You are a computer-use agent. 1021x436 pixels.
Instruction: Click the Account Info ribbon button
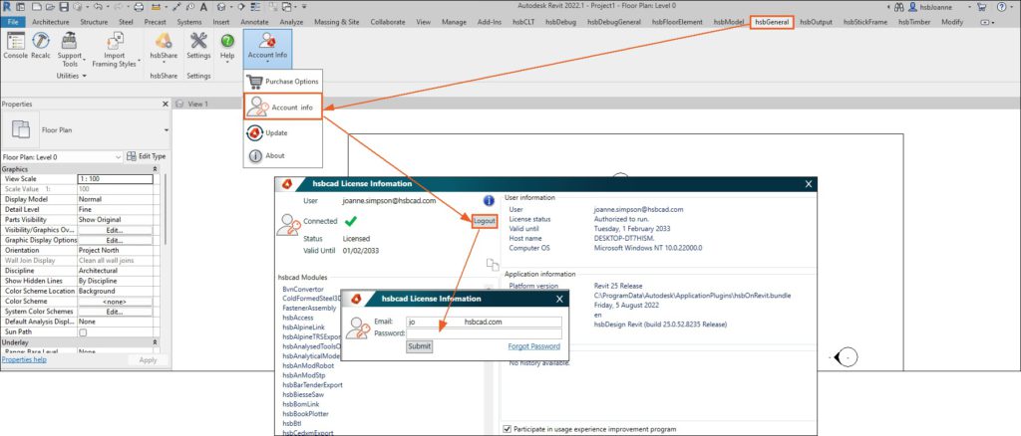coord(267,47)
